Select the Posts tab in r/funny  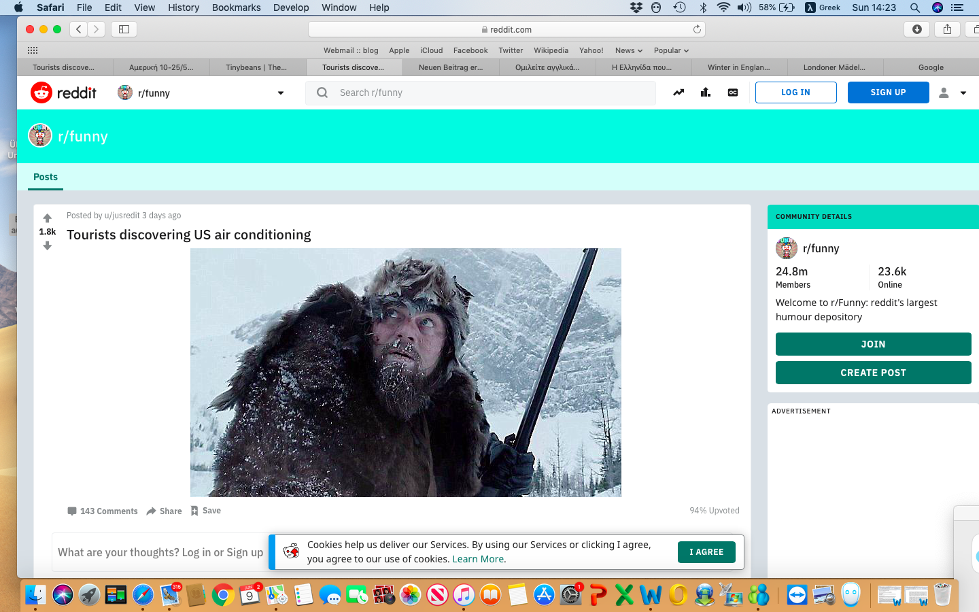click(x=46, y=177)
